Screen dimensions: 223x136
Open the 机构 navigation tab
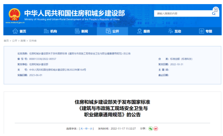[x=50, y=31]
